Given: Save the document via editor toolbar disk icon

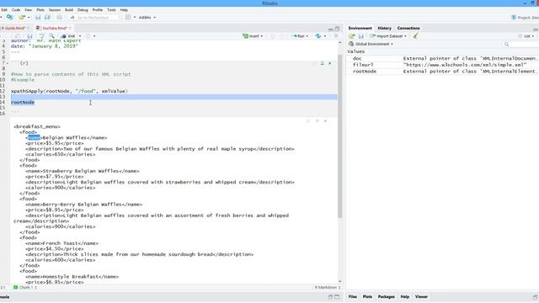Looking at the screenshot, I should pyautogui.click(x=30, y=36).
